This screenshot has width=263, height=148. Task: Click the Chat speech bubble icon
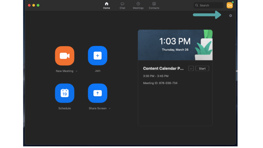(x=123, y=4)
